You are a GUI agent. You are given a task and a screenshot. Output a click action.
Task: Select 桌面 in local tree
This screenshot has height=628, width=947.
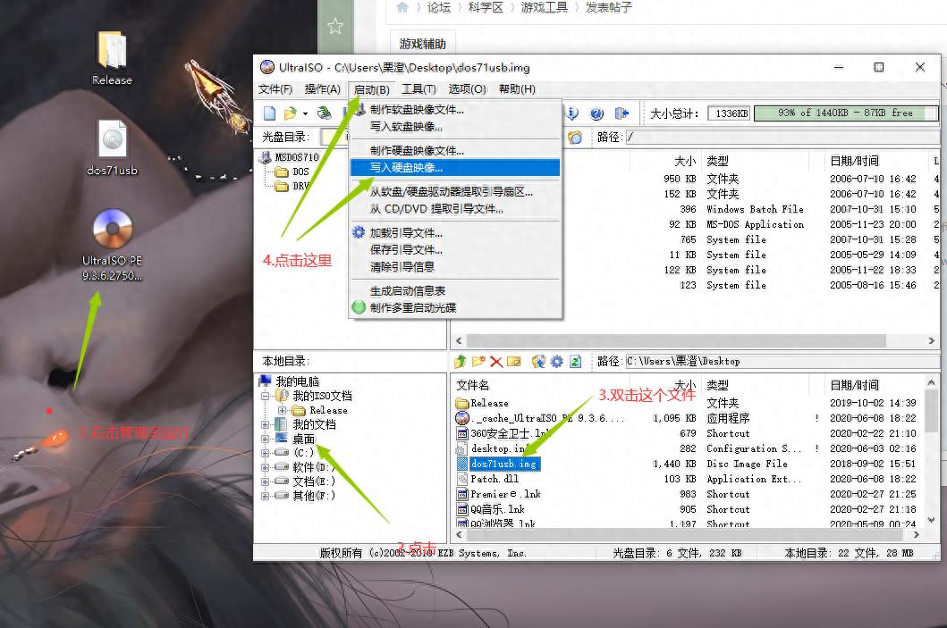304,440
